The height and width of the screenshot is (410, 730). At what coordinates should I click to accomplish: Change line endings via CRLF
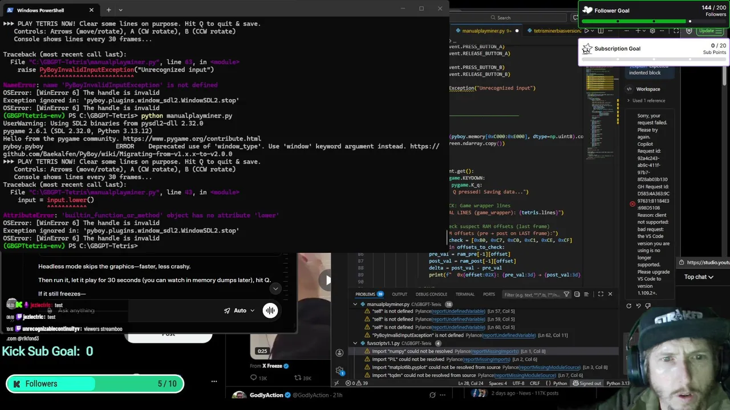pos(534,383)
